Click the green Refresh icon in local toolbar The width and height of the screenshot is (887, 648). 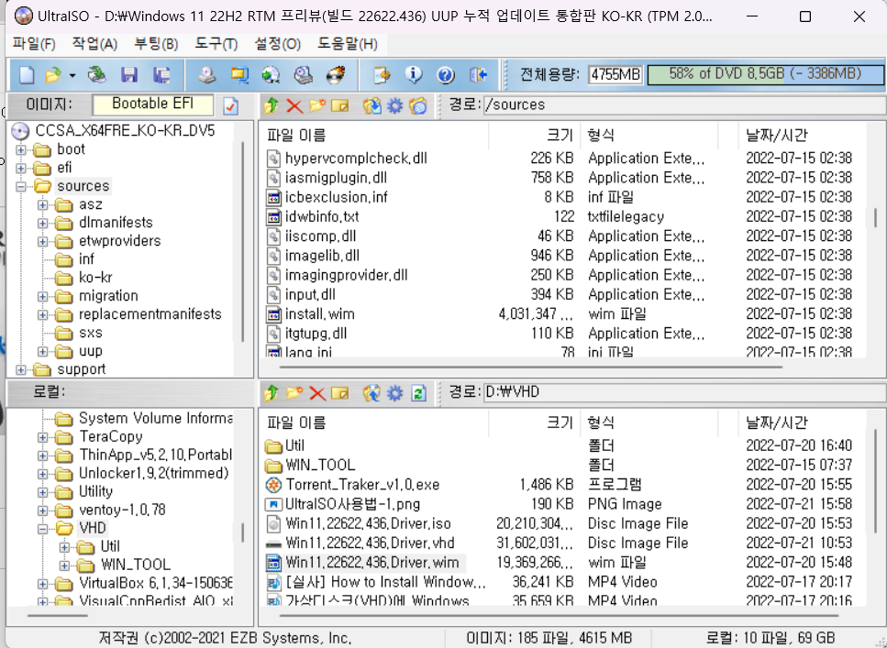coord(418,393)
